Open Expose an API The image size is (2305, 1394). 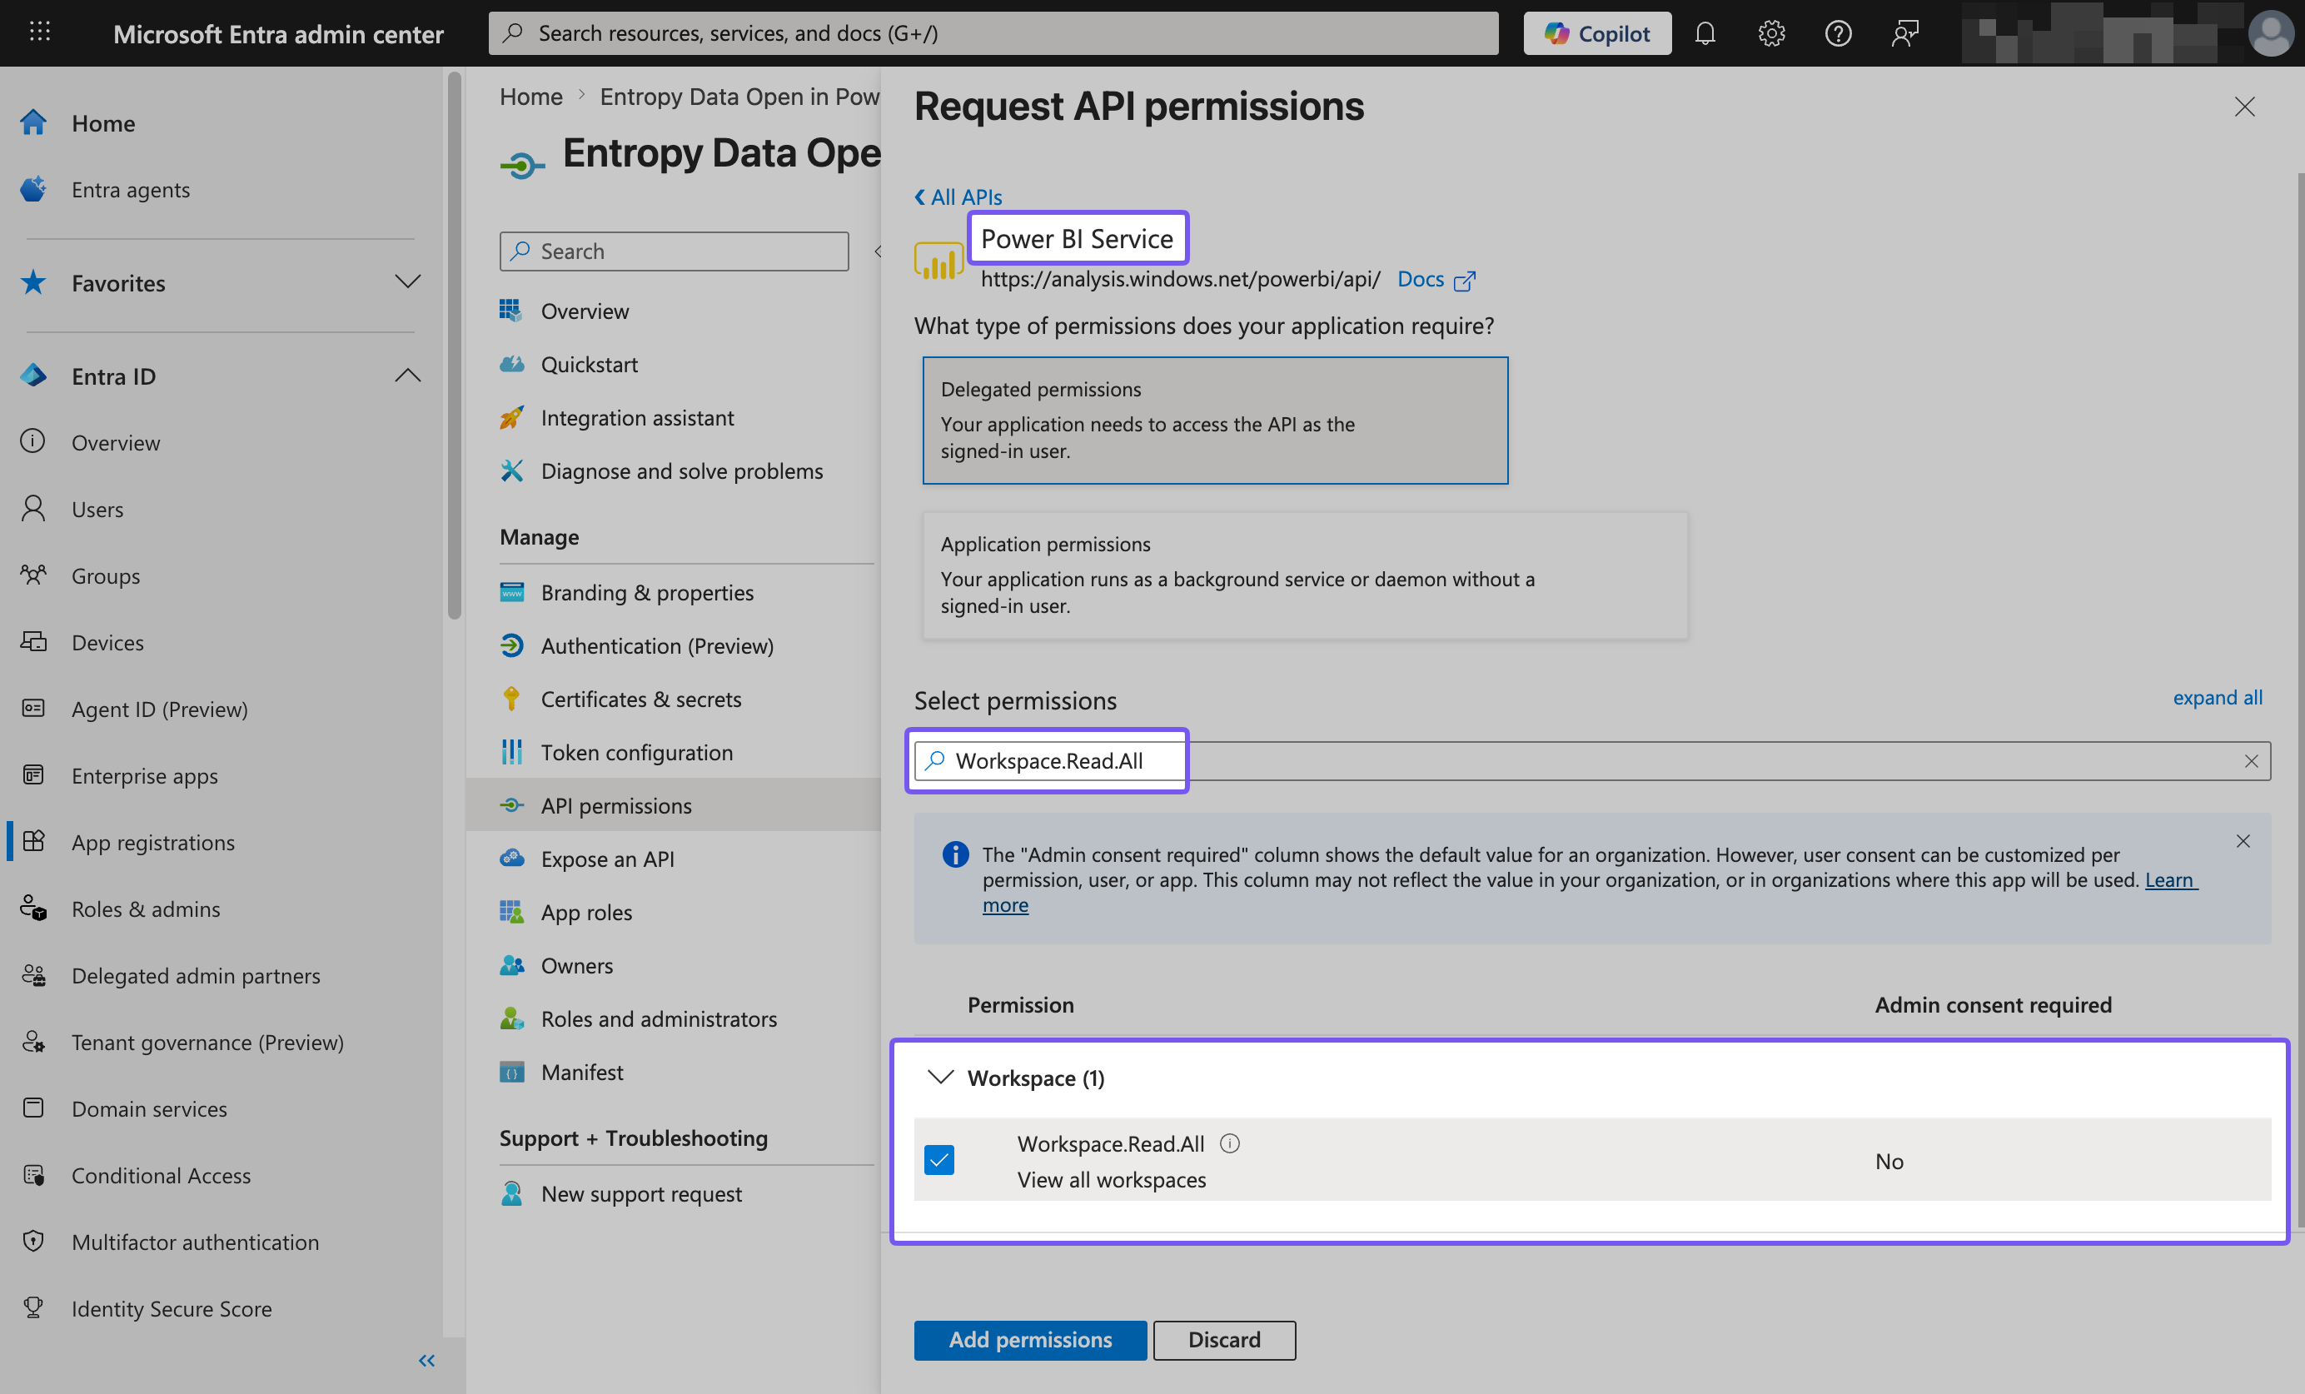(607, 858)
